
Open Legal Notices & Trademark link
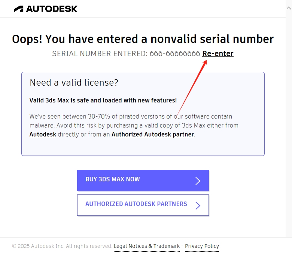pyautogui.click(x=147, y=246)
